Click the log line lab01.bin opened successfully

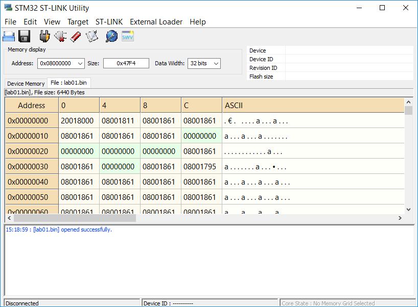[59, 229]
